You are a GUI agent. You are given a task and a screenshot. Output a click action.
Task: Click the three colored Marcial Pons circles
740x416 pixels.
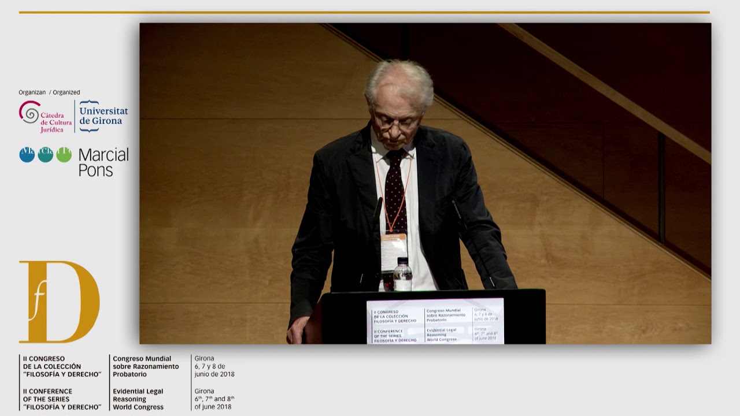coord(45,154)
